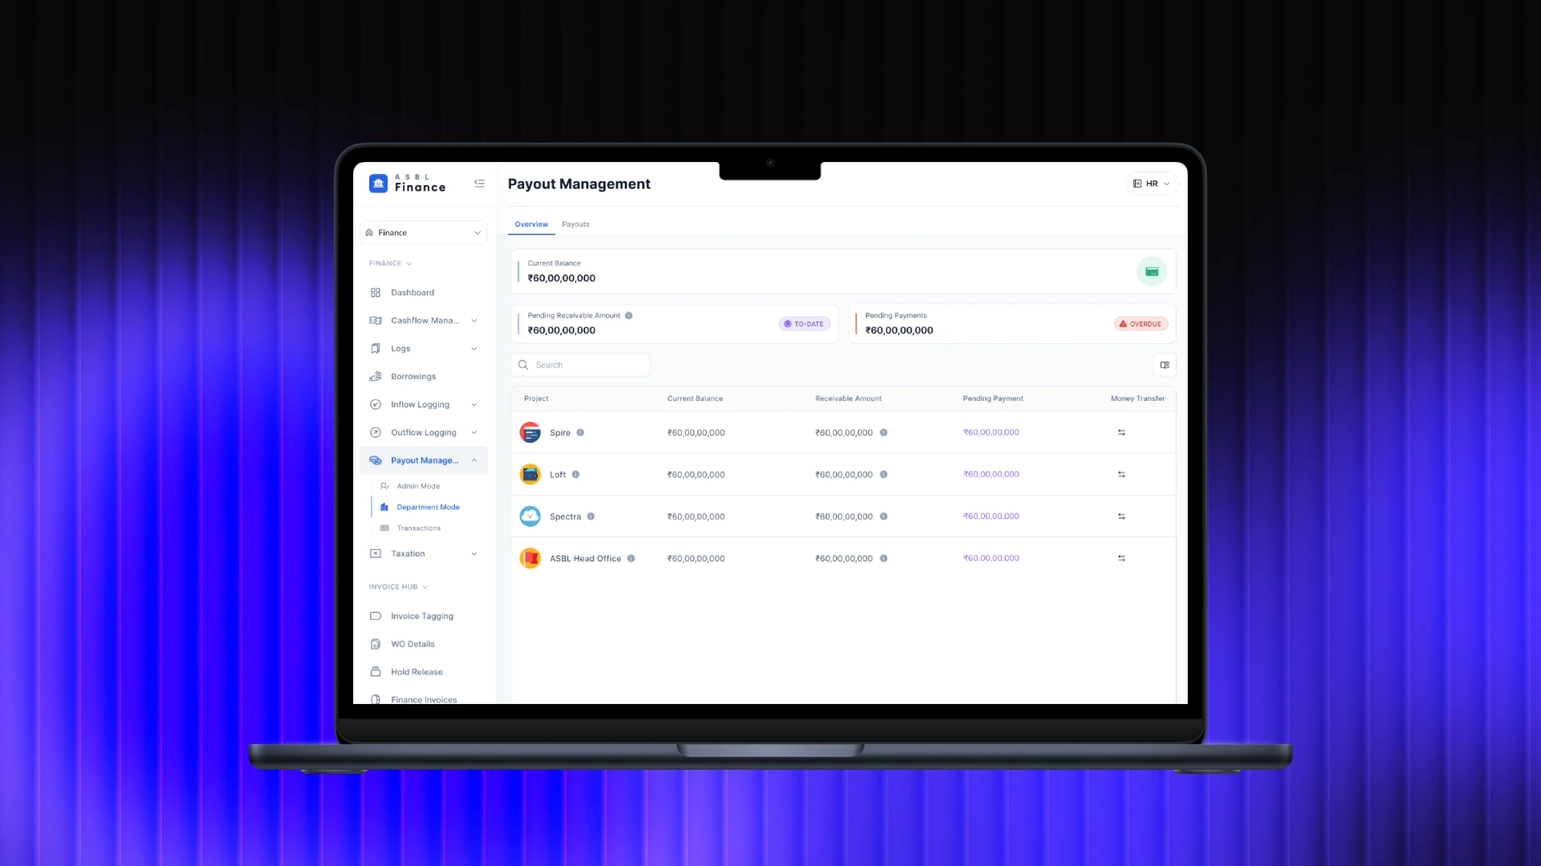The image size is (1541, 866).
Task: Click the ASBL Head Office project avatar
Action: [x=530, y=558]
